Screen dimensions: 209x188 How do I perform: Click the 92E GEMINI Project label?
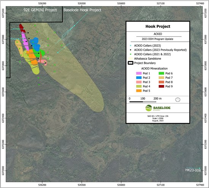(40, 10)
